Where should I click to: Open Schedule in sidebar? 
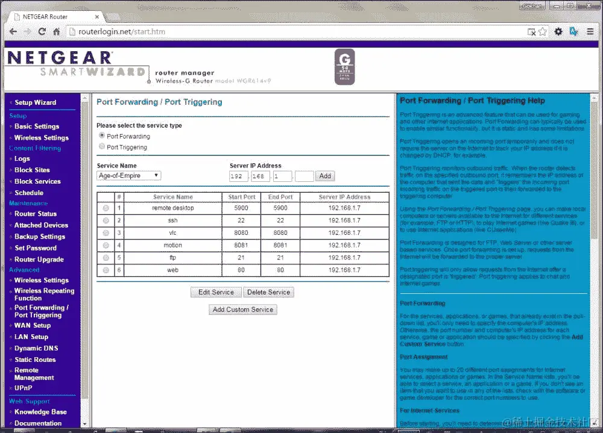point(29,193)
